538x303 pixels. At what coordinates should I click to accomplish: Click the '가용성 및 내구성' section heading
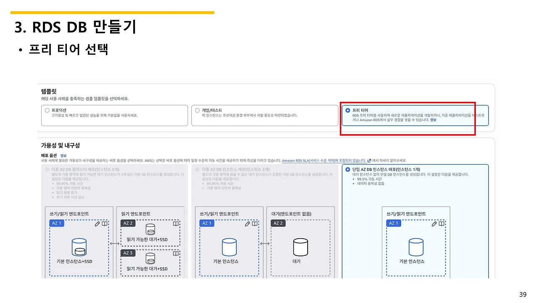click(x=60, y=146)
